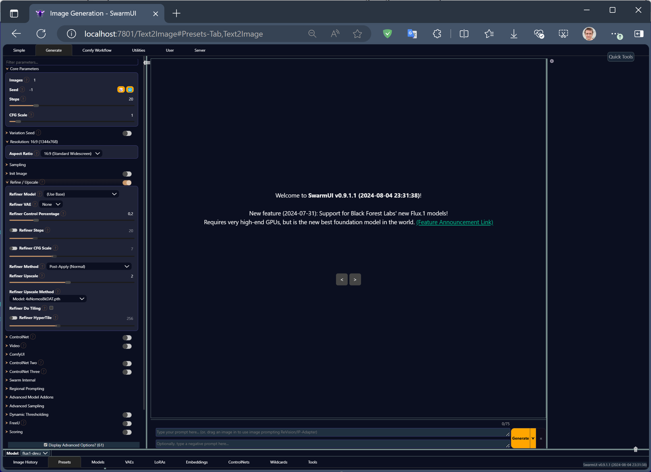Expand the Advanced Sampling section

click(x=26, y=406)
